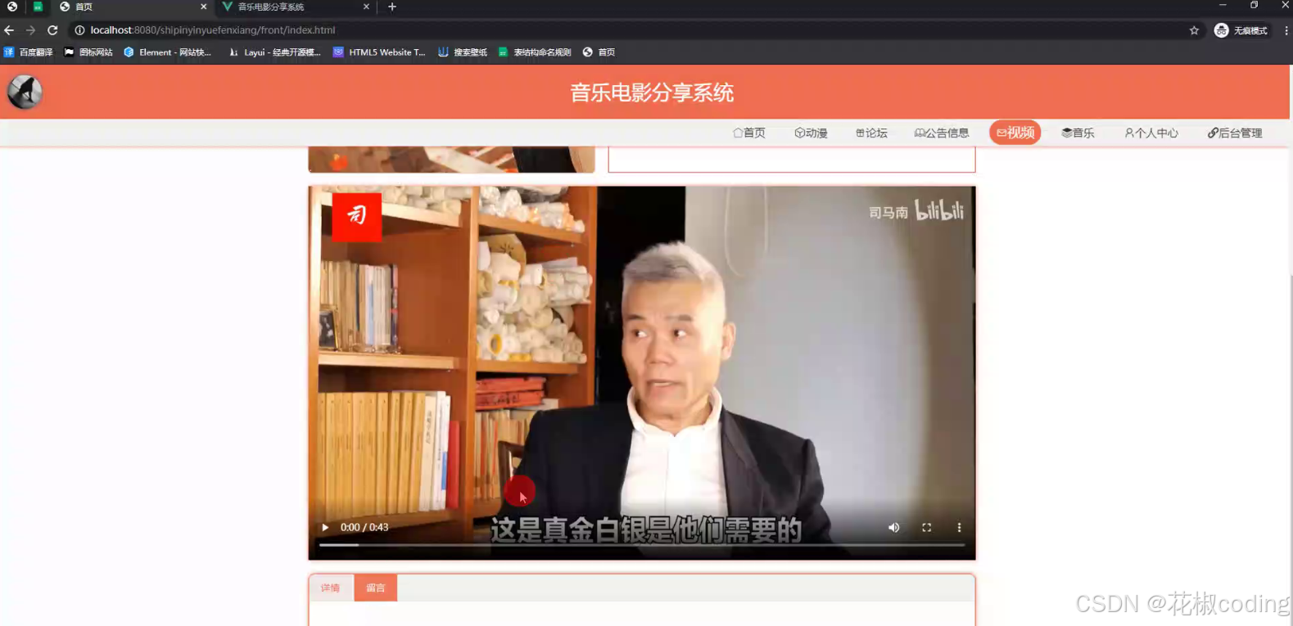View site information icon in address bar
The height and width of the screenshot is (626, 1293).
[x=79, y=30]
